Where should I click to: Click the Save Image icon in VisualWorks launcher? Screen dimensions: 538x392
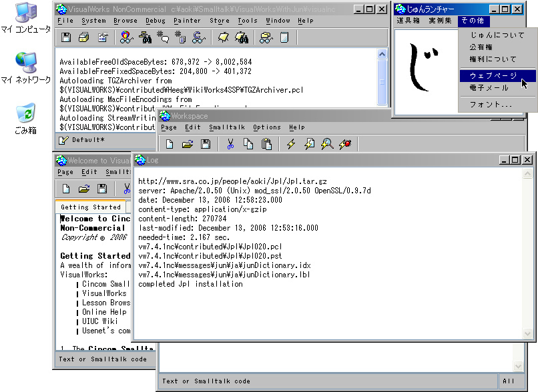pos(66,37)
